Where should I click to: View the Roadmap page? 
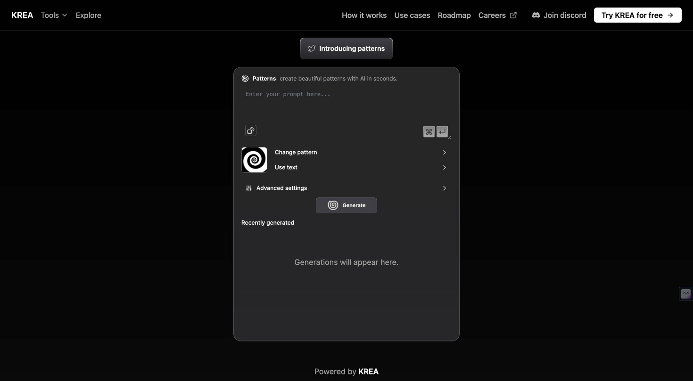click(x=454, y=15)
